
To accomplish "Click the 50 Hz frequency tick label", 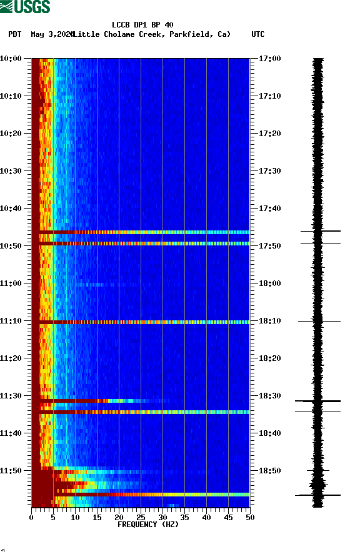I will tap(250, 518).
